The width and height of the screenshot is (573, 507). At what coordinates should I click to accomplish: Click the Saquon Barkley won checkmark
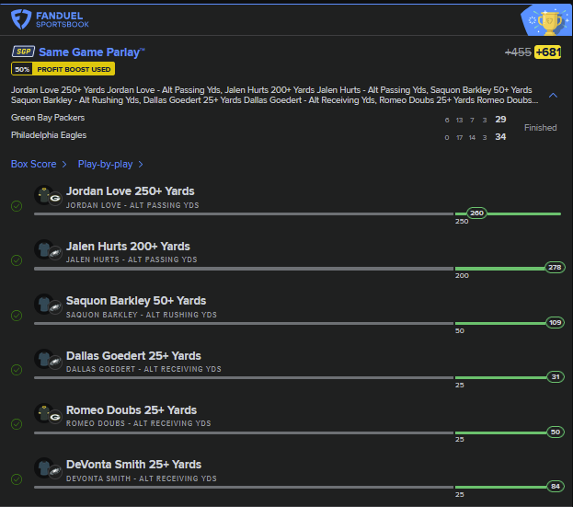17,315
